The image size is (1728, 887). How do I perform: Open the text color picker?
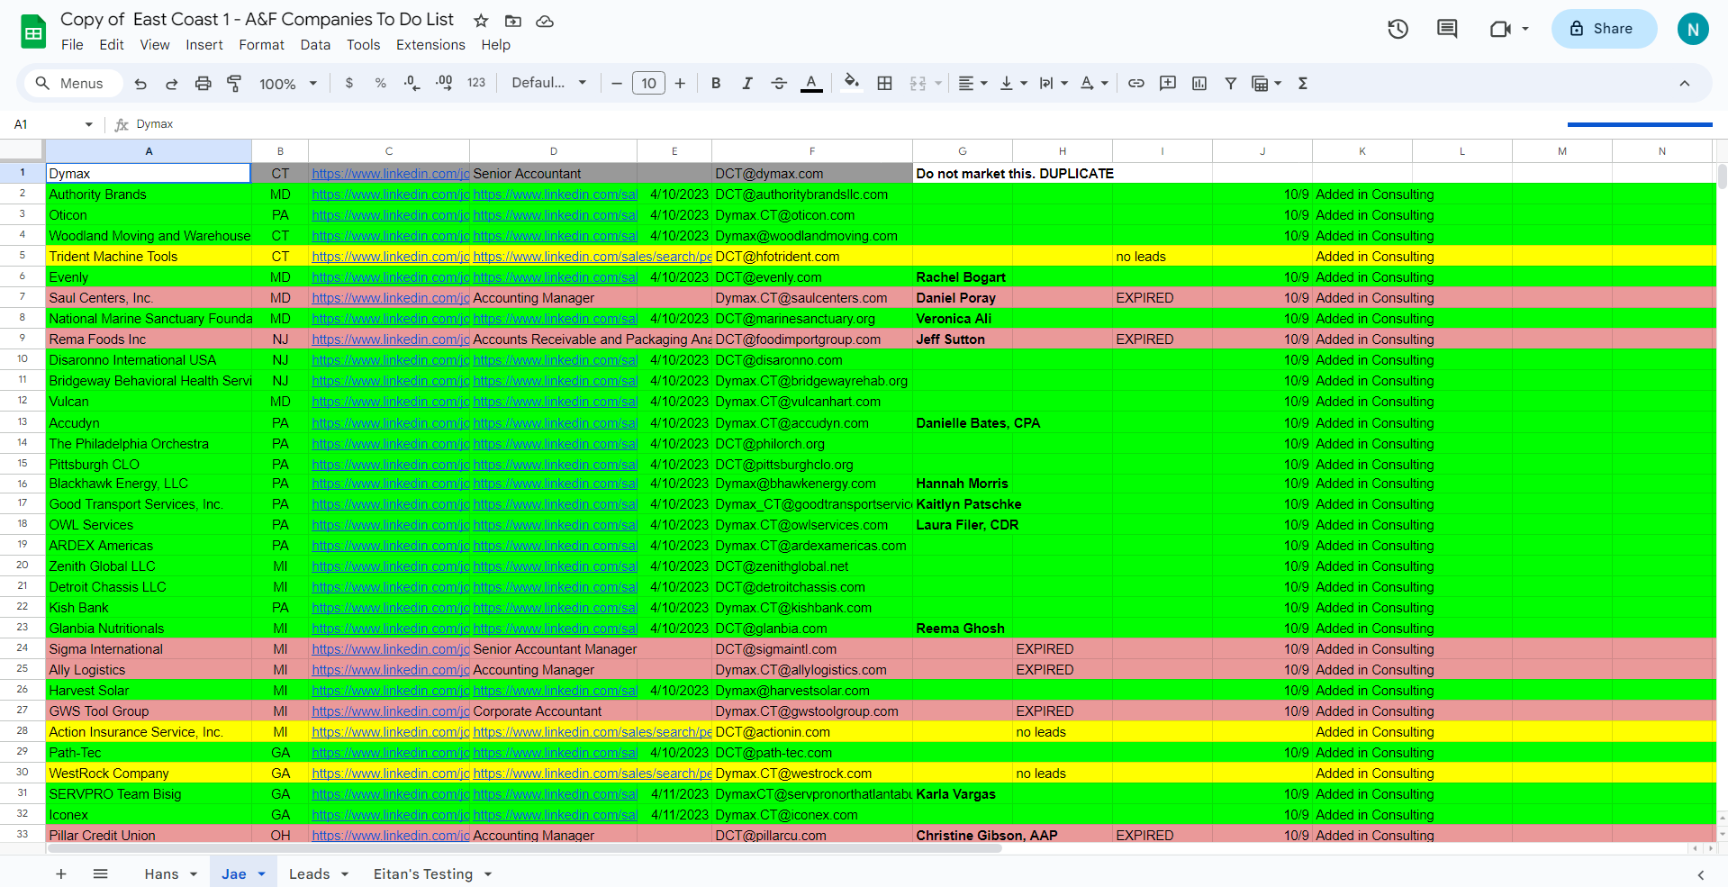pyautogui.click(x=811, y=84)
